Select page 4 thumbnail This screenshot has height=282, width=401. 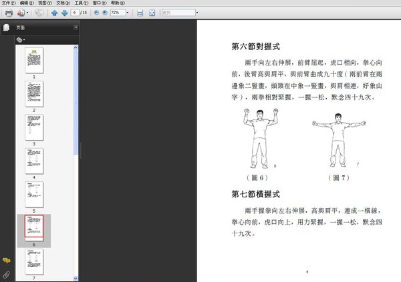[34, 161]
